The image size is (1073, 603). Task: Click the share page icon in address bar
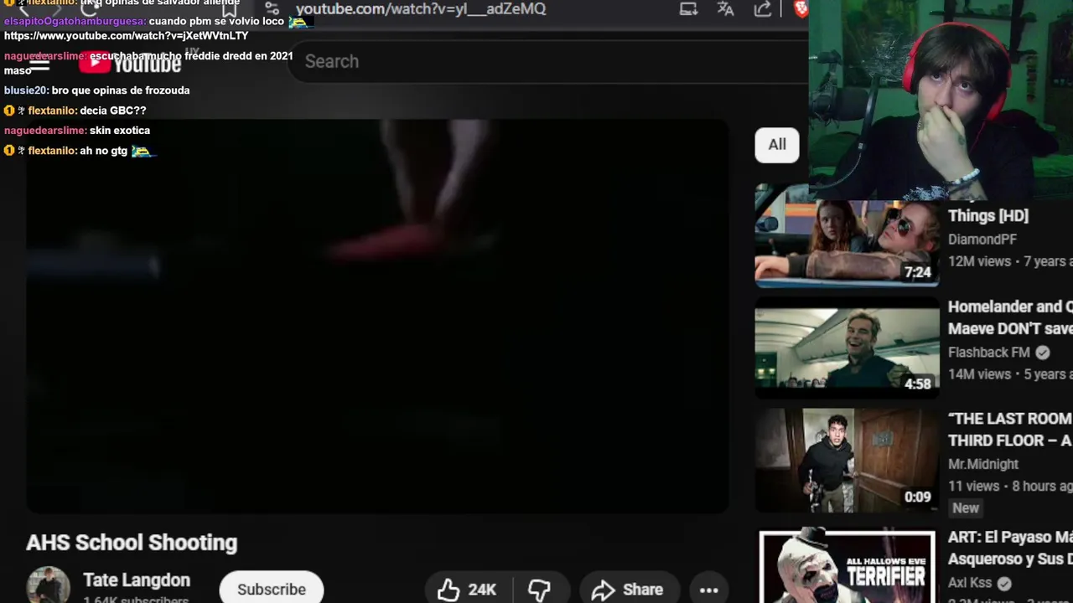coord(762,9)
